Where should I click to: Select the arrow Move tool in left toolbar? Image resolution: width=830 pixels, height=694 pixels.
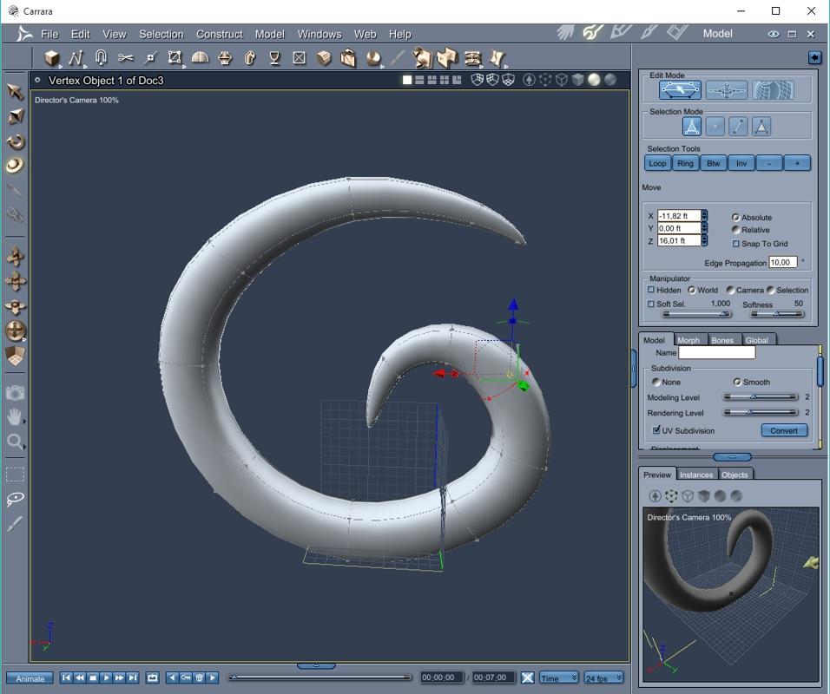pos(16,92)
